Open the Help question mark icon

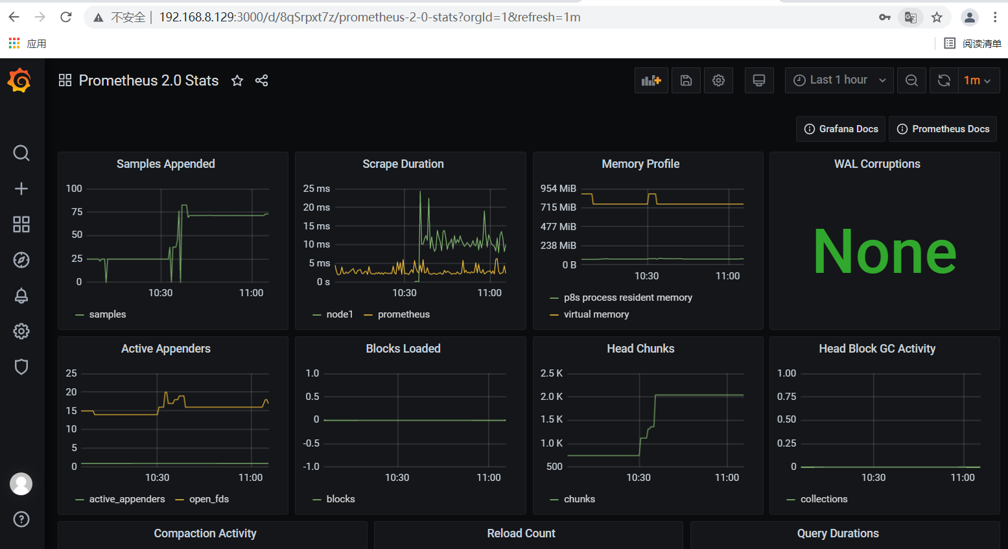click(x=21, y=519)
